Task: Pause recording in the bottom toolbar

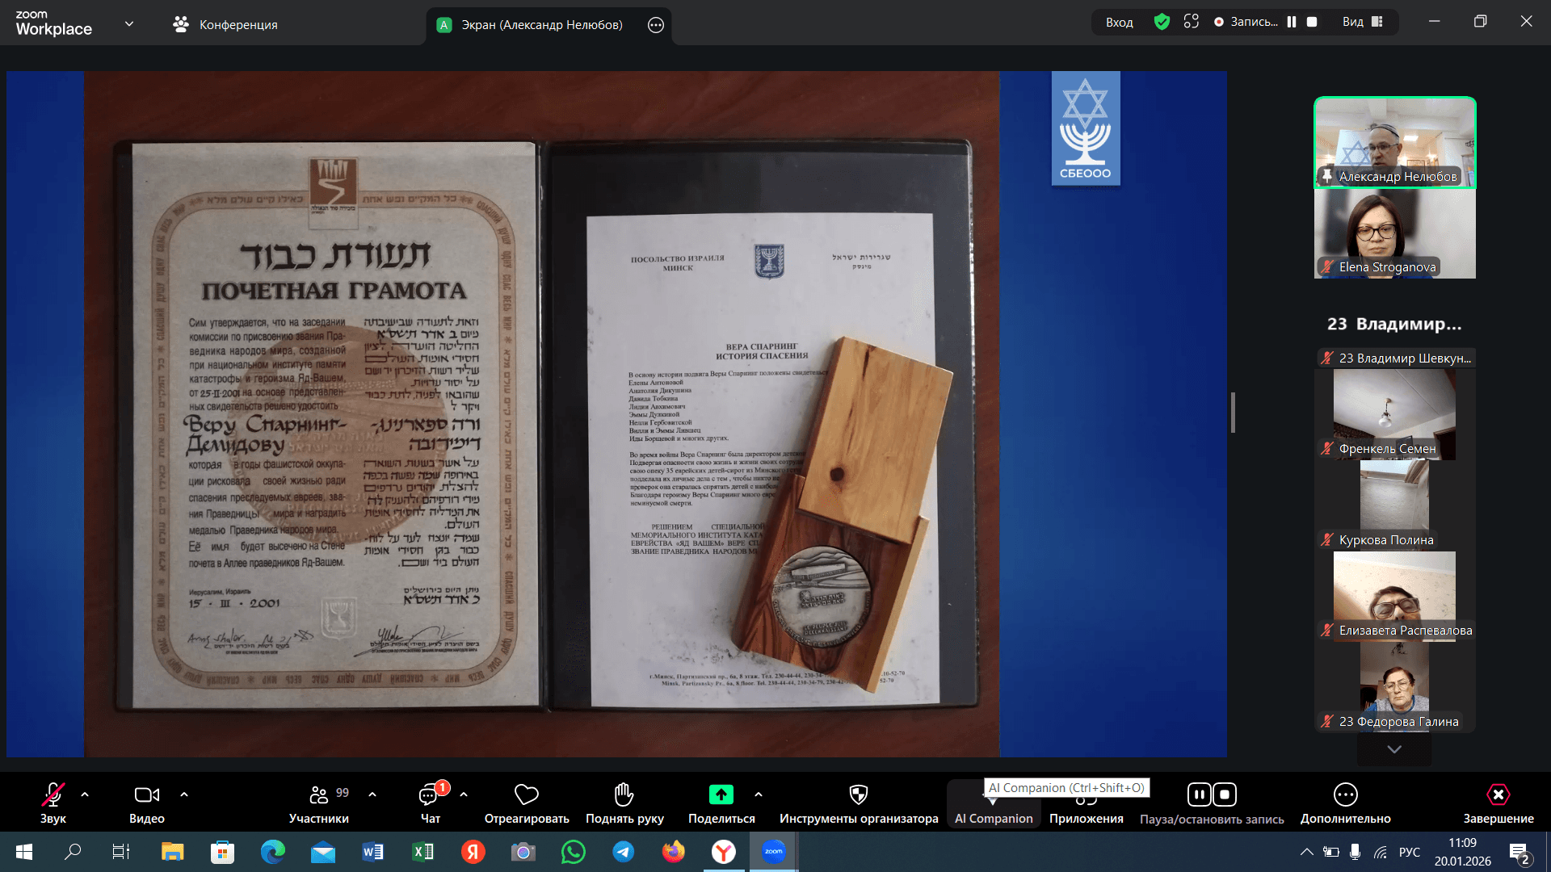Action: 1200,795
